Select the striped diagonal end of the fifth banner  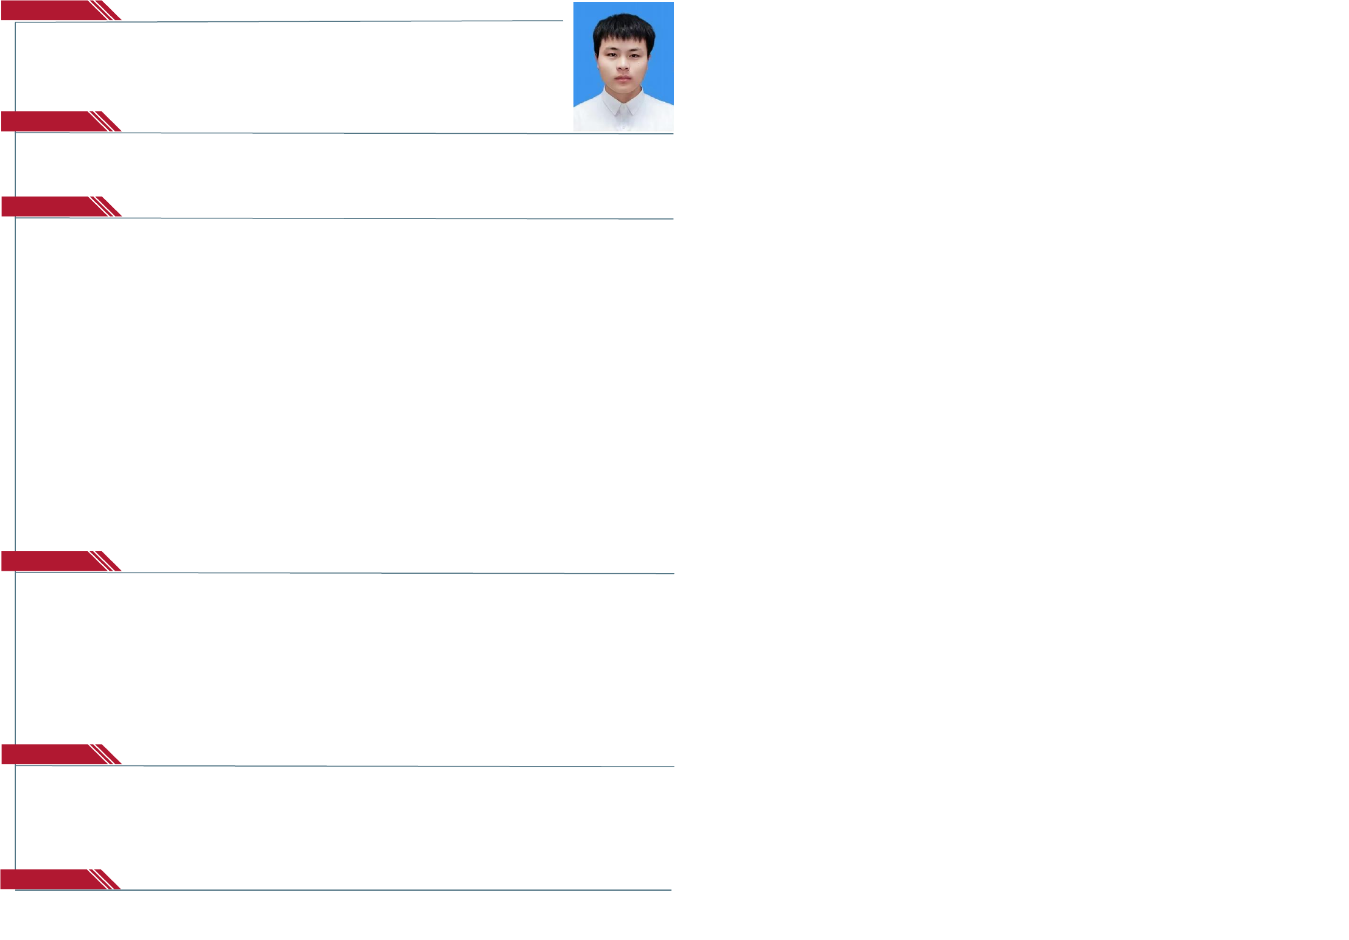click(x=106, y=754)
